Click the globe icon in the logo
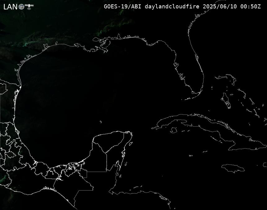This screenshot has width=267, height=210. [21, 7]
